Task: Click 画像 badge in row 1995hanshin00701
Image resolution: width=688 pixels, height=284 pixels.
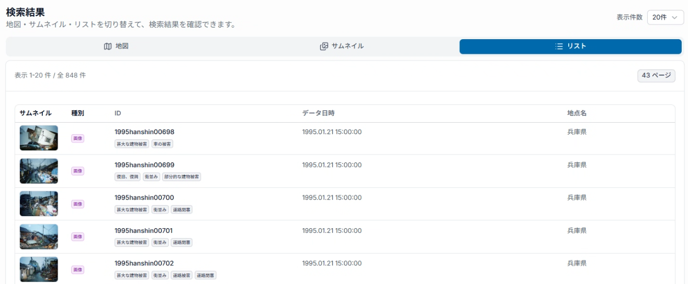Action: pyautogui.click(x=78, y=237)
